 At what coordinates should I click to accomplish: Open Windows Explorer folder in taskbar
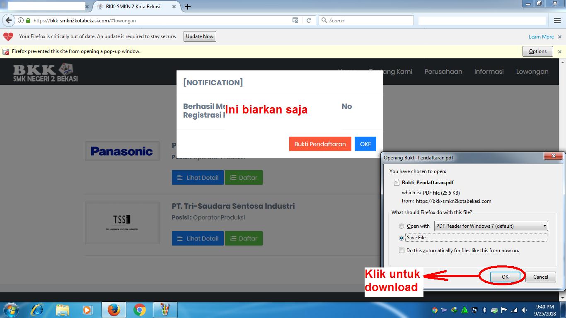(63, 310)
